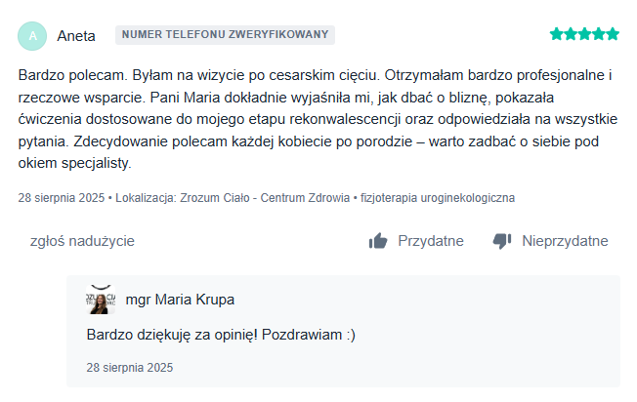Mark the review as Nieprzydatne
The height and width of the screenshot is (402, 637).
pyautogui.click(x=564, y=241)
